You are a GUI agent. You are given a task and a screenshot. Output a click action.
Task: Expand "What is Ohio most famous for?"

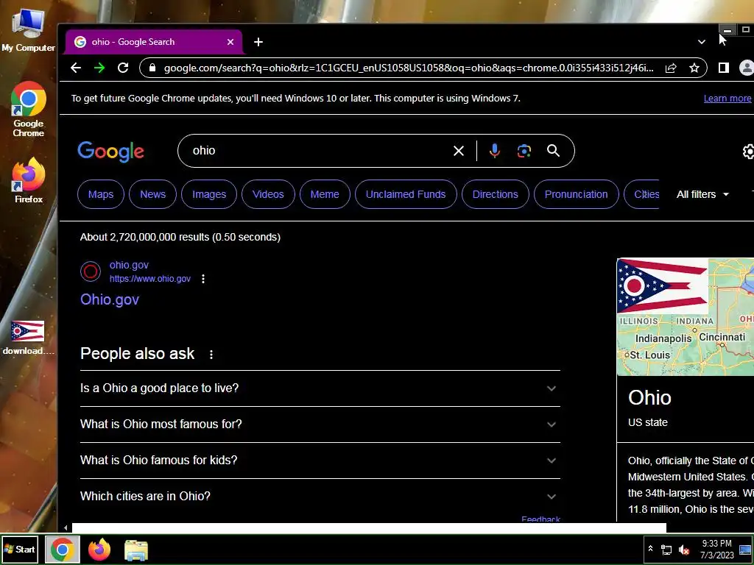pyautogui.click(x=320, y=424)
